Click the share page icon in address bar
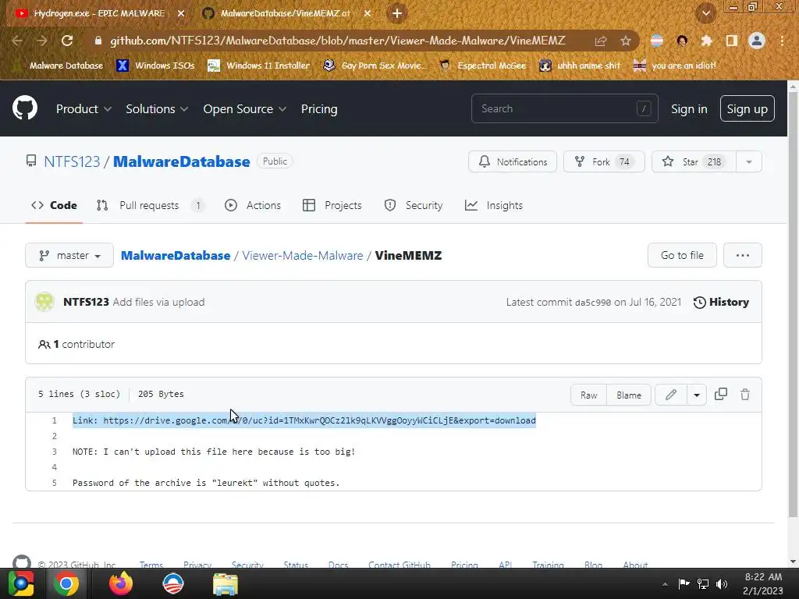The height and width of the screenshot is (599, 799). pos(601,41)
